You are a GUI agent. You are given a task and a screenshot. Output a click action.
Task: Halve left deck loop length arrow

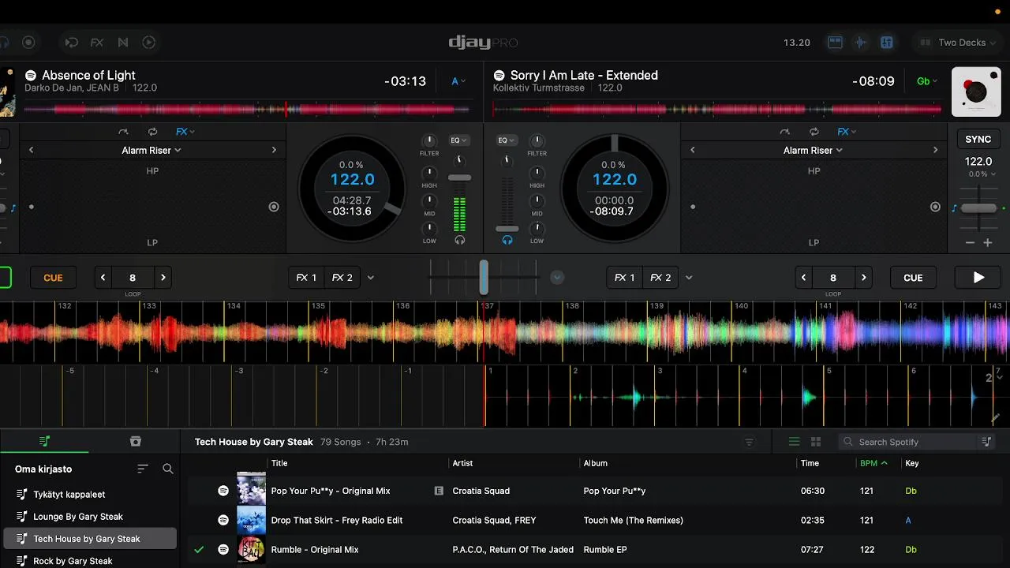pos(103,278)
